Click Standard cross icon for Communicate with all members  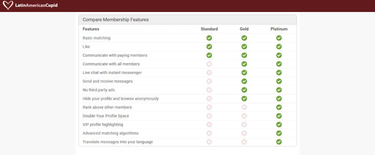point(209,64)
